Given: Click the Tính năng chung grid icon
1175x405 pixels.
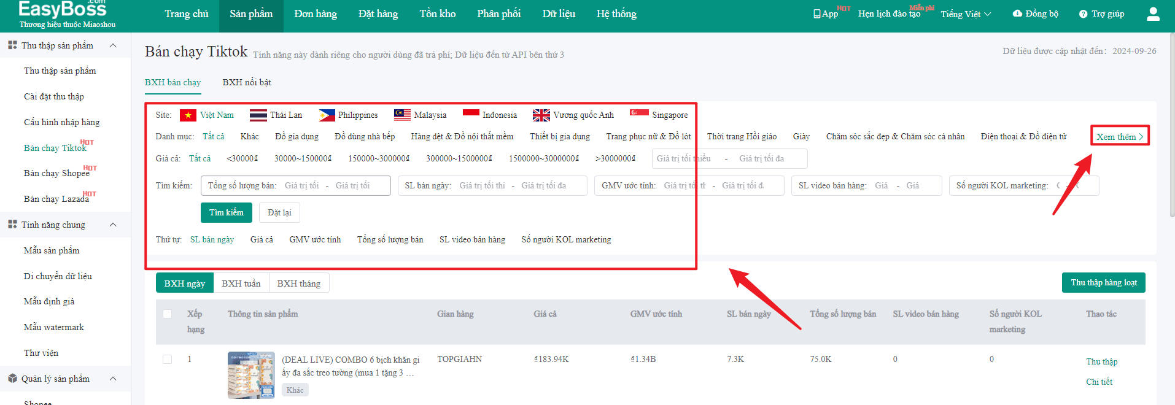Looking at the screenshot, I should (x=12, y=225).
